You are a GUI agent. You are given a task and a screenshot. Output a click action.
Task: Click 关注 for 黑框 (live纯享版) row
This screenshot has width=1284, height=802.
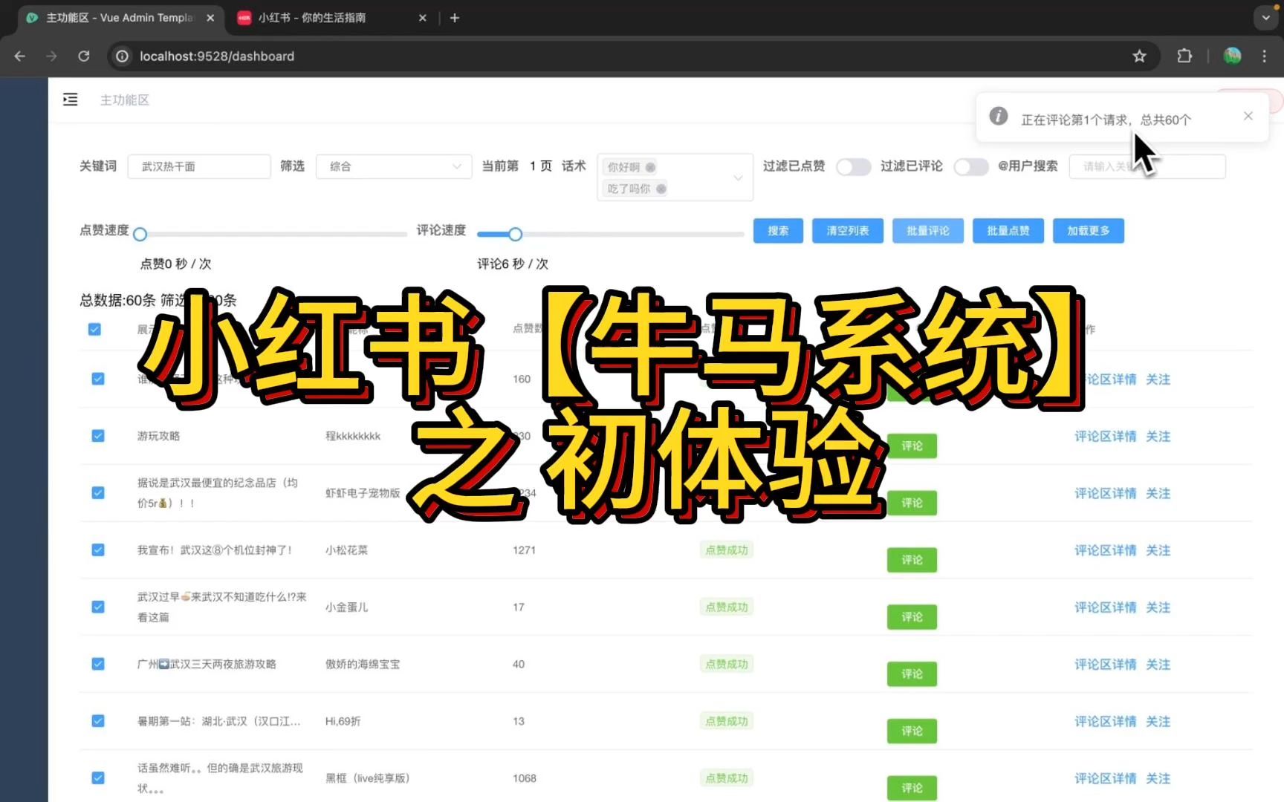pyautogui.click(x=1158, y=779)
